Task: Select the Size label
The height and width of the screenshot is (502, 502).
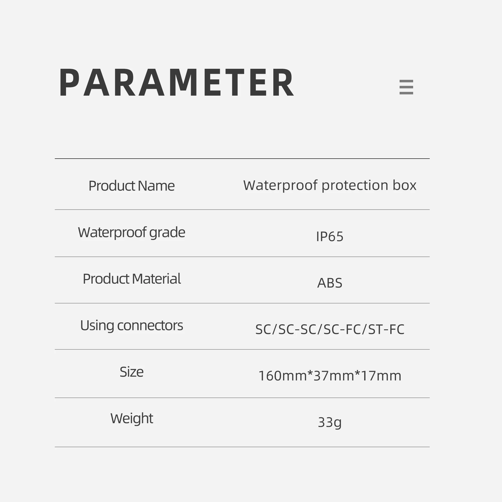Action: [x=132, y=372]
